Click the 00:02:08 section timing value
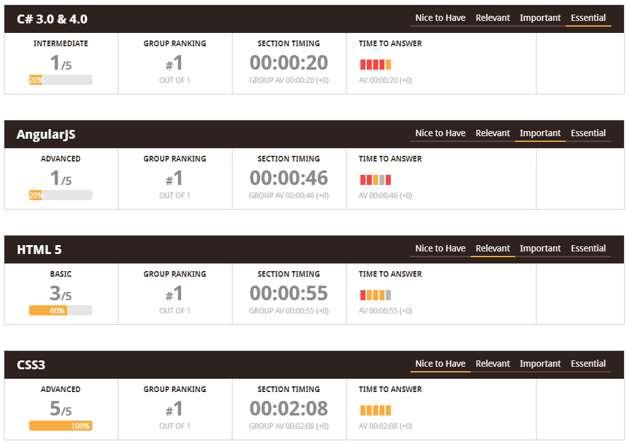This screenshot has height=444, width=629. click(289, 409)
